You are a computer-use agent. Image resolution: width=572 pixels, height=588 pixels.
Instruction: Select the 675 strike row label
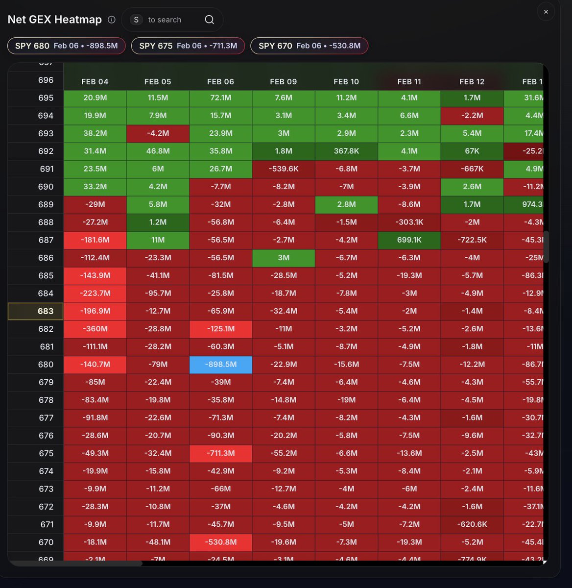[36, 453]
